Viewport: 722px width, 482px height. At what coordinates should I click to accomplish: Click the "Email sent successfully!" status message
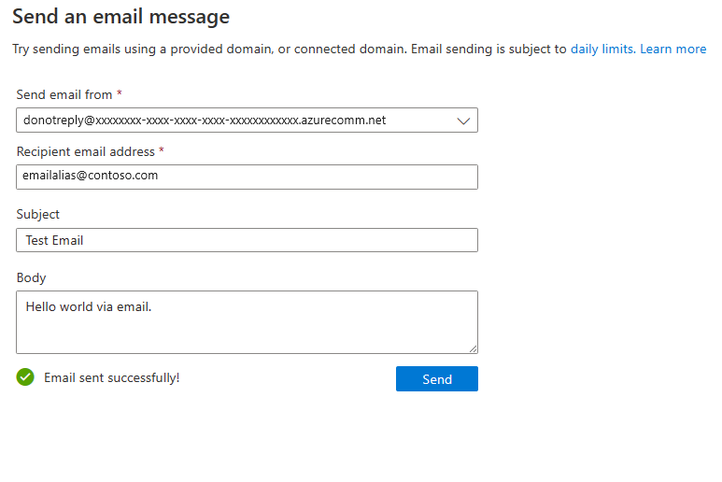pyautogui.click(x=112, y=377)
